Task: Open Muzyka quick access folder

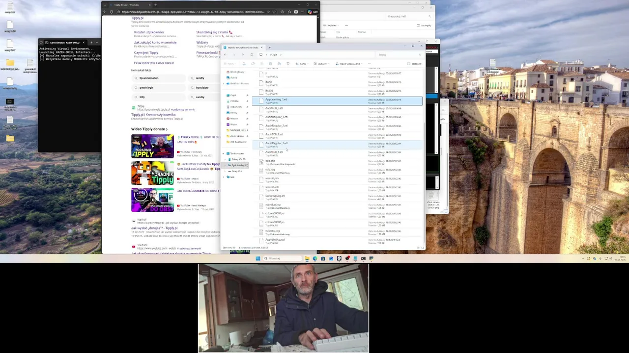Action: [x=233, y=119]
